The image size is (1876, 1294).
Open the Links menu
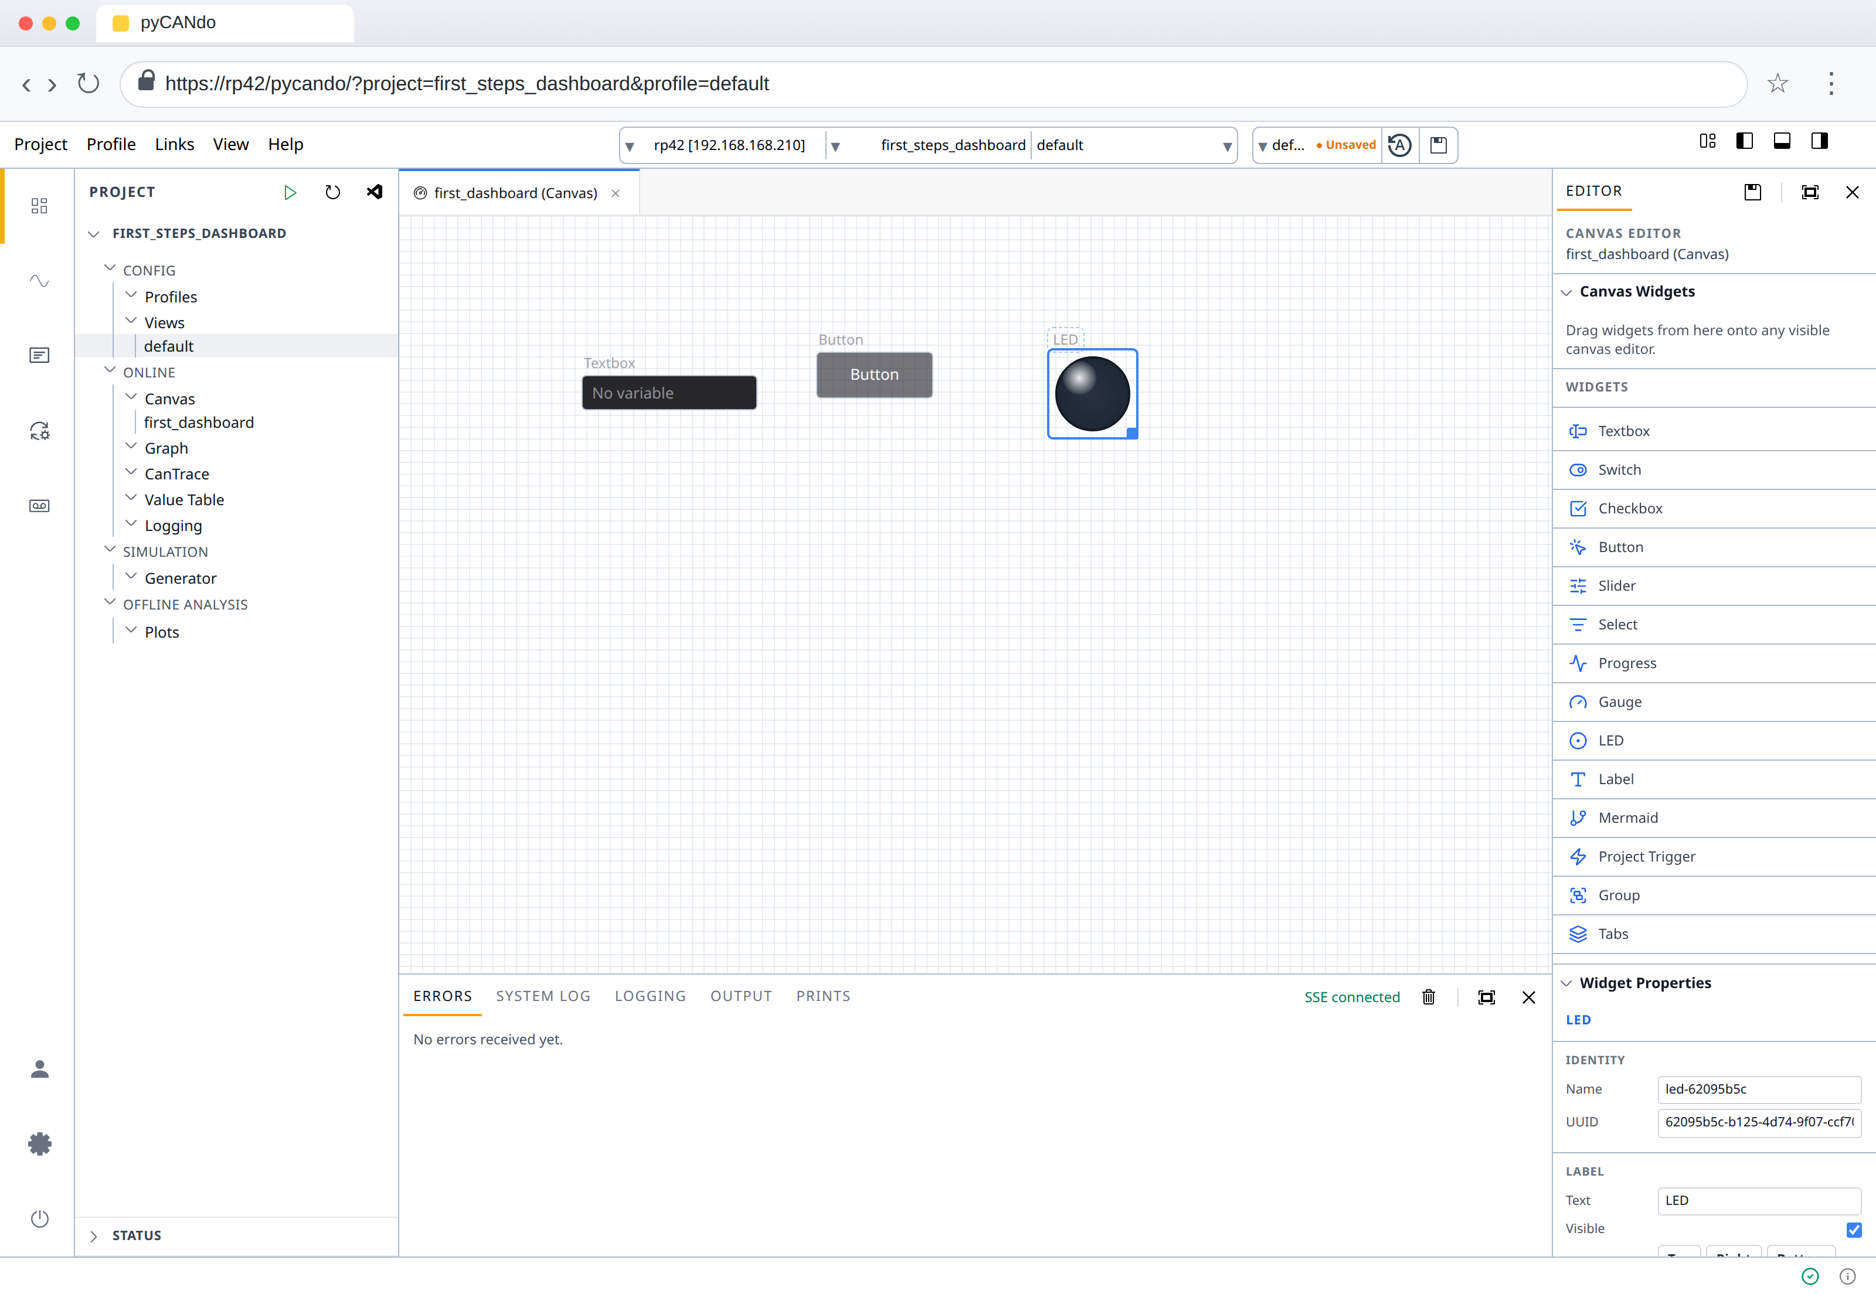point(174,144)
